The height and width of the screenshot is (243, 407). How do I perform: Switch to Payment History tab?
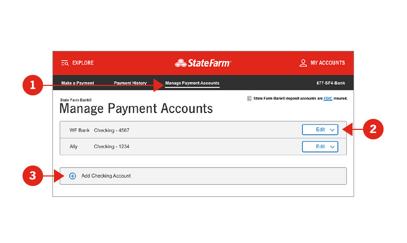(x=130, y=83)
